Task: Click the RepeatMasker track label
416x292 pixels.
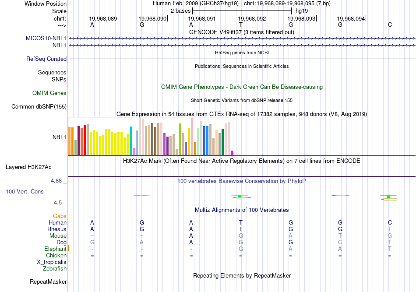Action: click(x=48, y=281)
